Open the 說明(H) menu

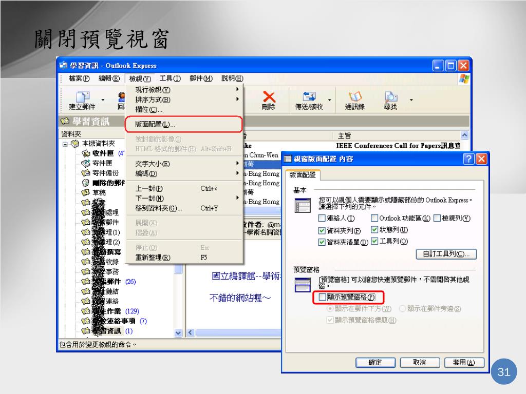pyautogui.click(x=232, y=78)
